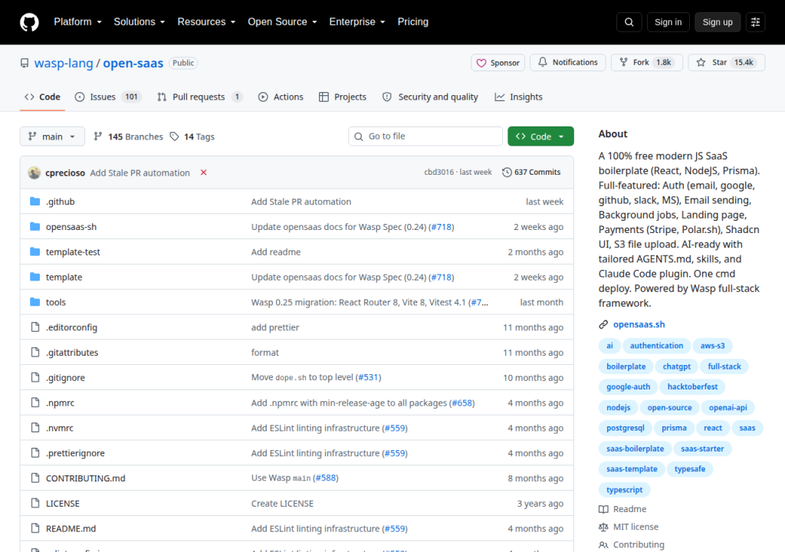Open the cbd3016 commit hash
785x552 pixels.
click(x=439, y=172)
